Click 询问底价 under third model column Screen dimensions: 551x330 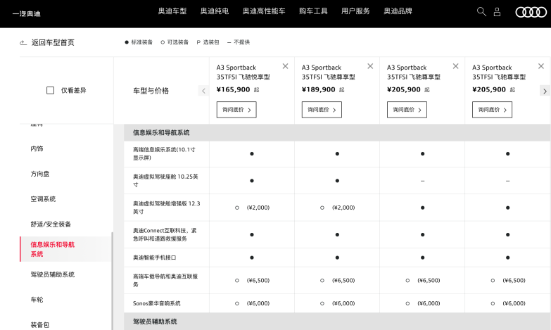(x=407, y=110)
